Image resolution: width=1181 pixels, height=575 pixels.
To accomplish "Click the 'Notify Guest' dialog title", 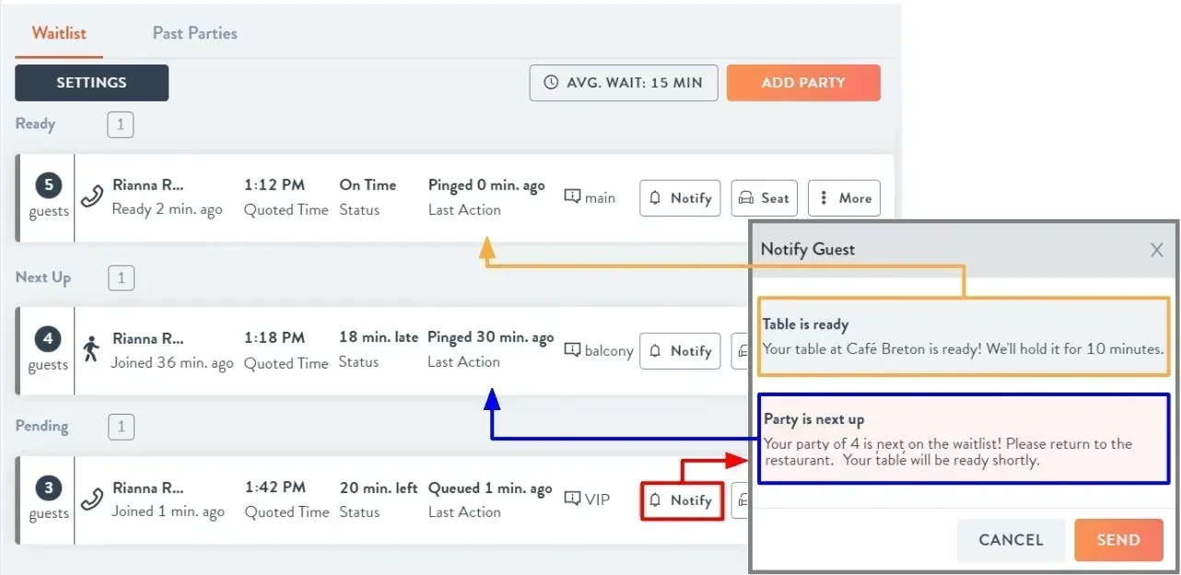I will 808,249.
